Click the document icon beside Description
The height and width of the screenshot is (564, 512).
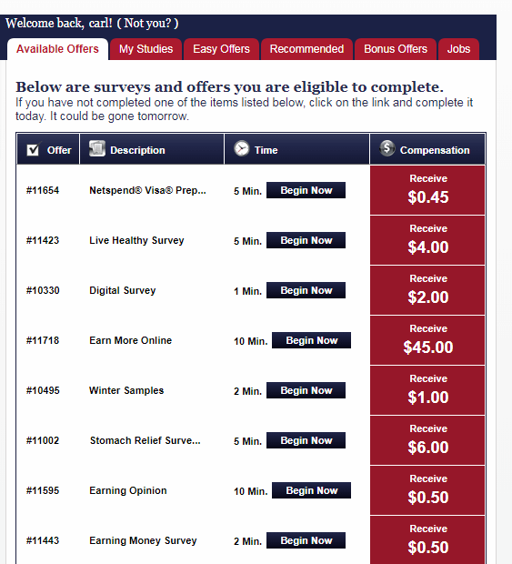tap(97, 148)
